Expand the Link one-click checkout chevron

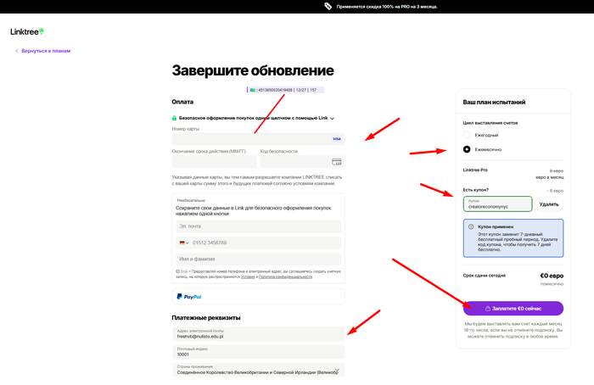(333, 119)
